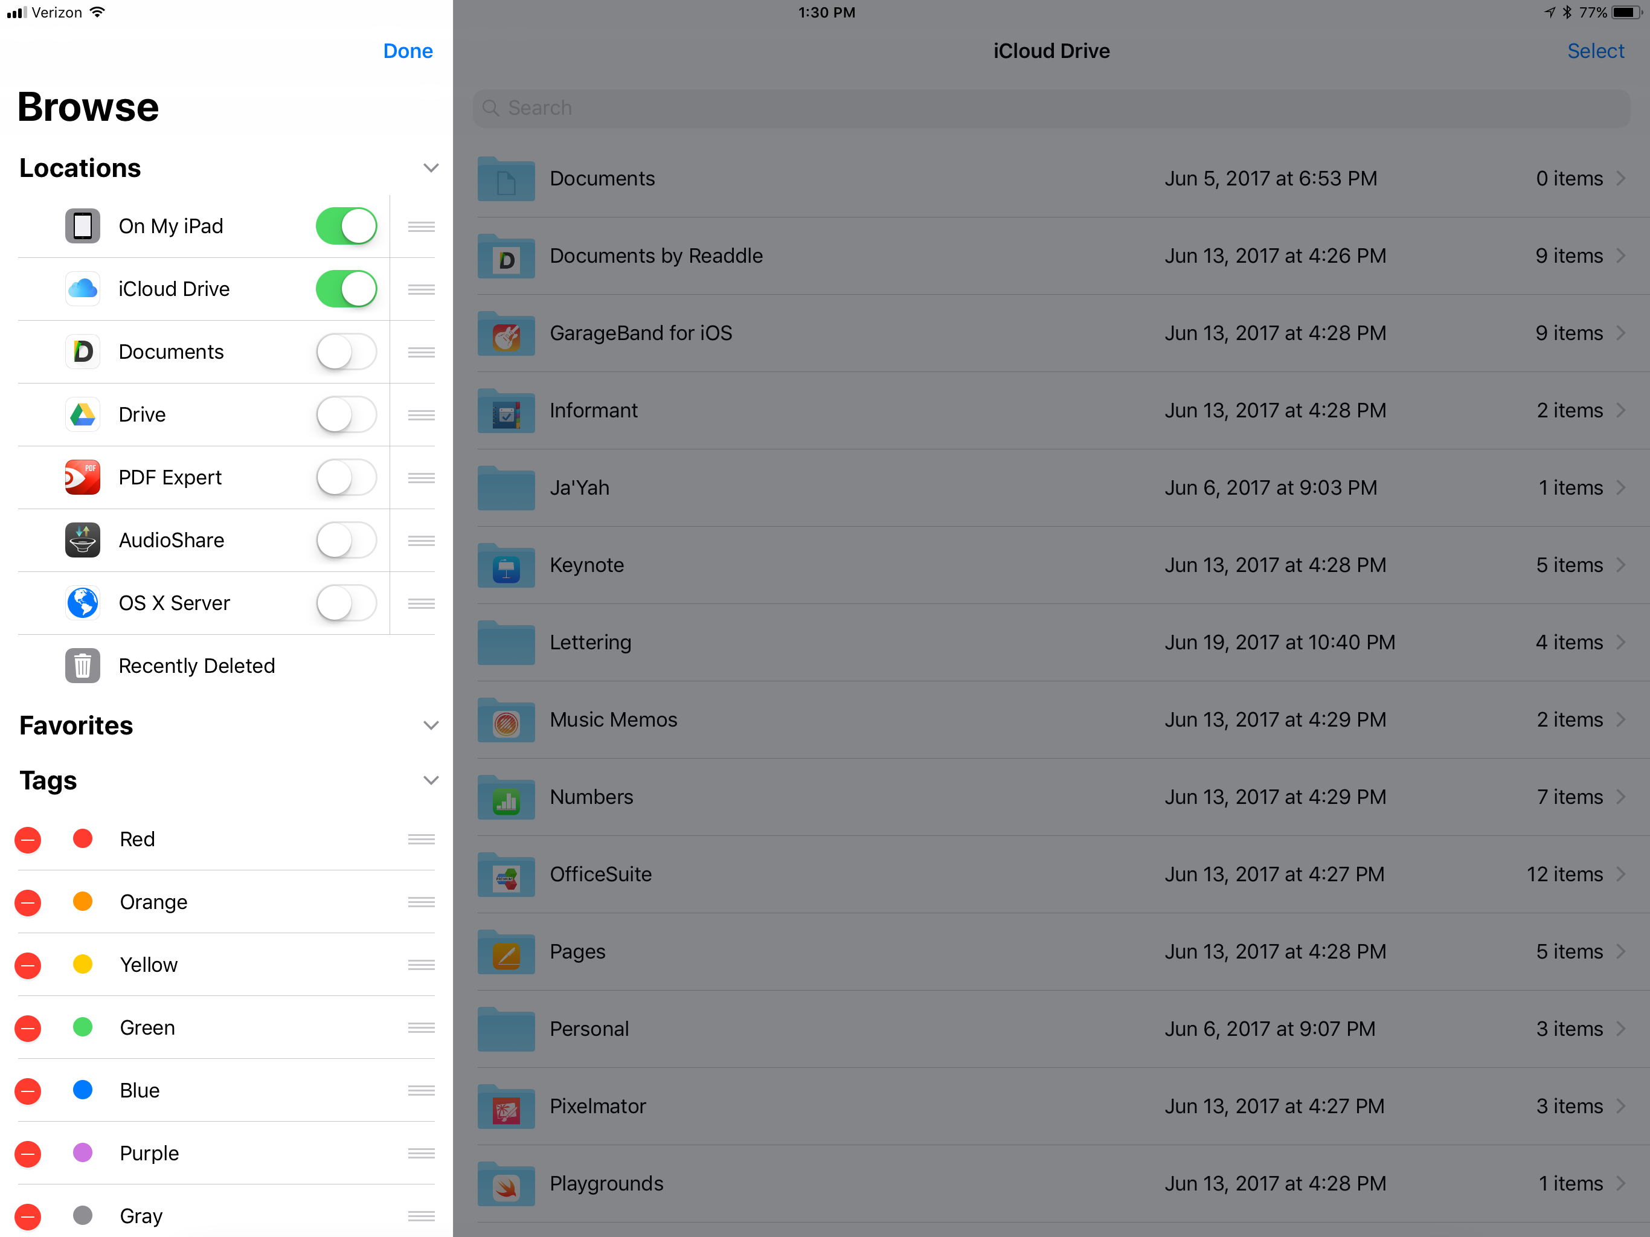This screenshot has width=1650, height=1237.
Task: Disable the iCloud Drive location switch
Action: coord(346,289)
